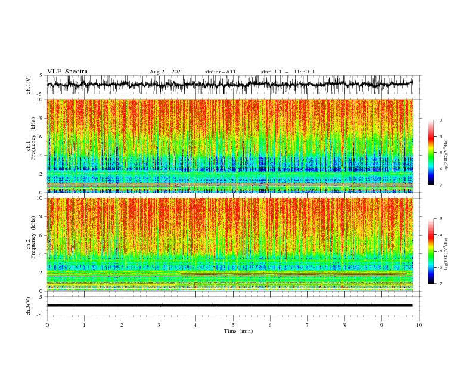Click the ch.2 colorbar "log(PSD)(V²/Hz)" label
The image size is (472, 365).
pyautogui.click(x=446, y=253)
